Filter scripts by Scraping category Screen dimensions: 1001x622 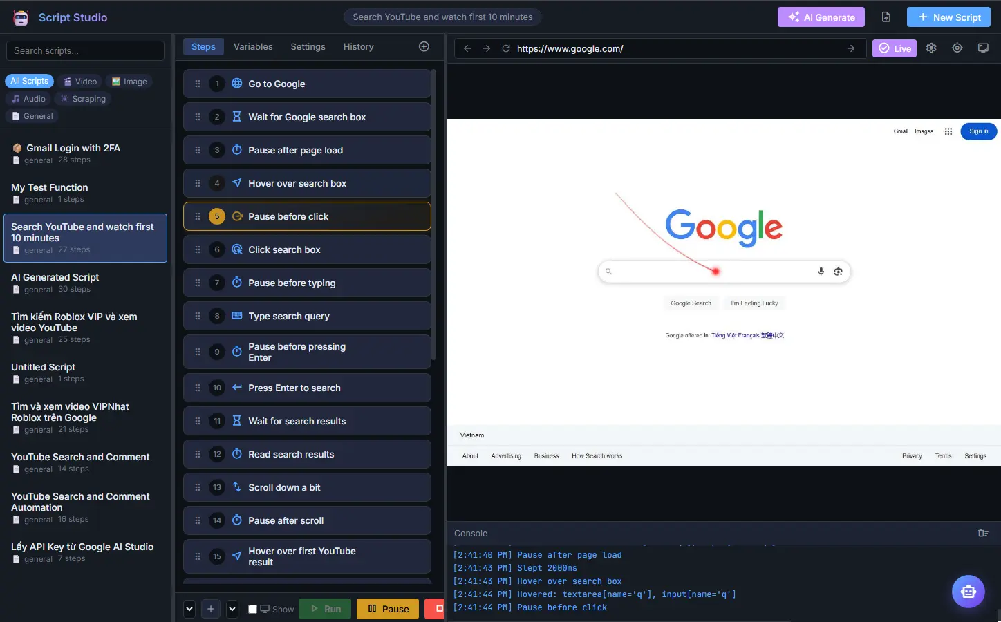(84, 99)
